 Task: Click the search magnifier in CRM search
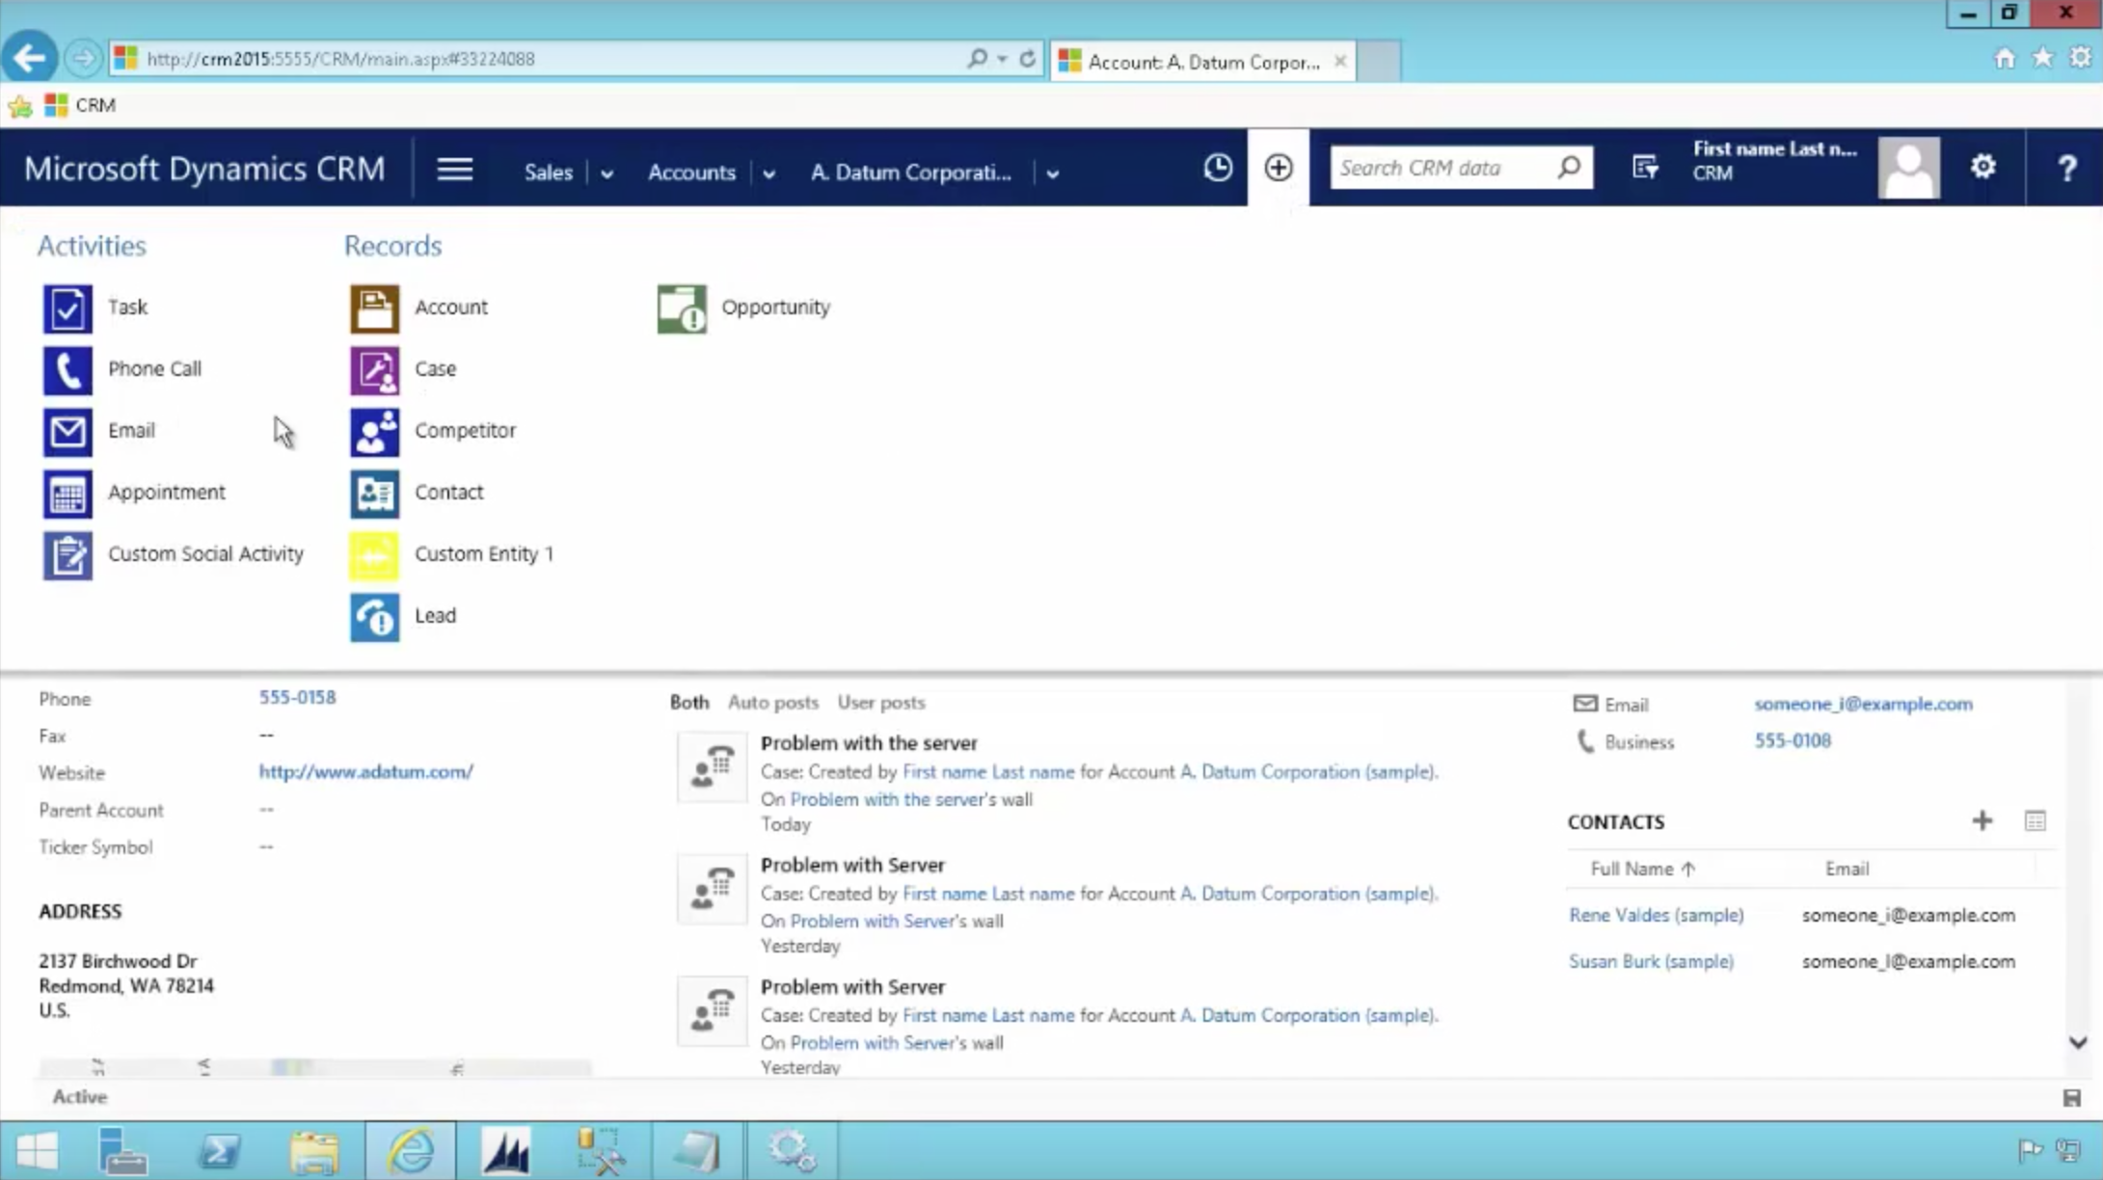coord(1569,168)
